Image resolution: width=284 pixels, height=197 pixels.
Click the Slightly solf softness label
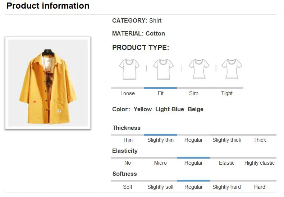click(160, 187)
